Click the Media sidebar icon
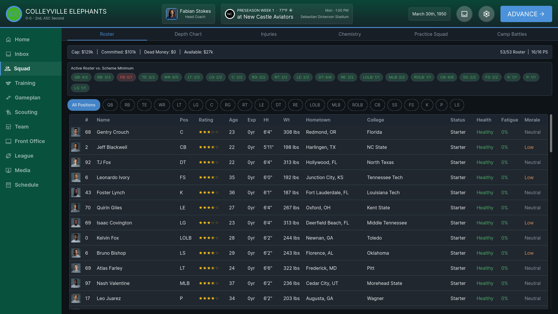Image resolution: width=558 pixels, height=314 pixels. pos(8,170)
